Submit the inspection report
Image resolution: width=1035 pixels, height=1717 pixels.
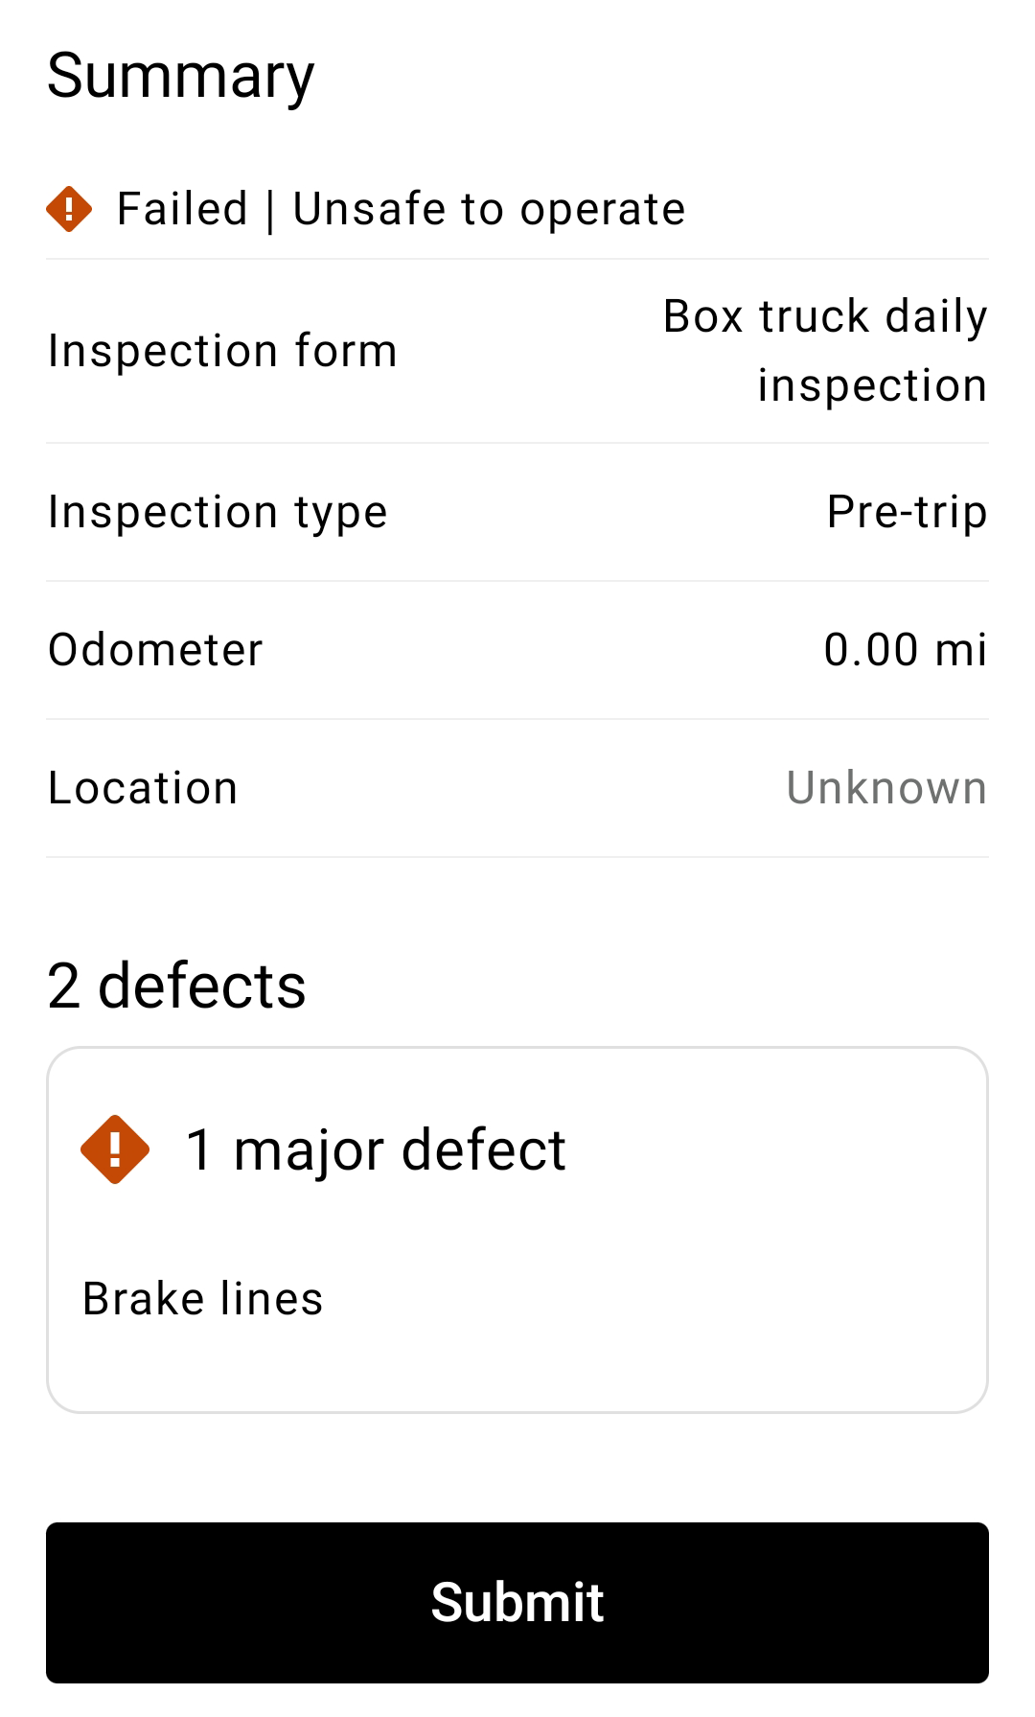tap(517, 1603)
